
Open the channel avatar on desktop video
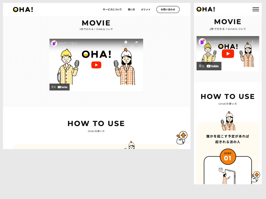pos(54,43)
